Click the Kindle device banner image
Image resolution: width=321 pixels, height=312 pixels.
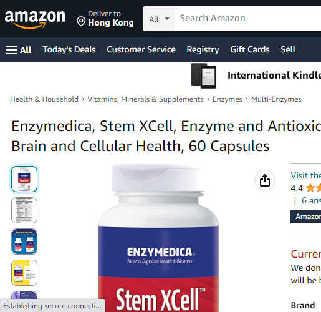204,76
